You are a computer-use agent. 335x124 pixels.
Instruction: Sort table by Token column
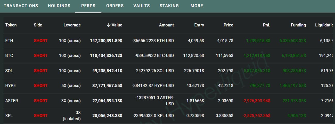pyautogui.click(x=11, y=25)
